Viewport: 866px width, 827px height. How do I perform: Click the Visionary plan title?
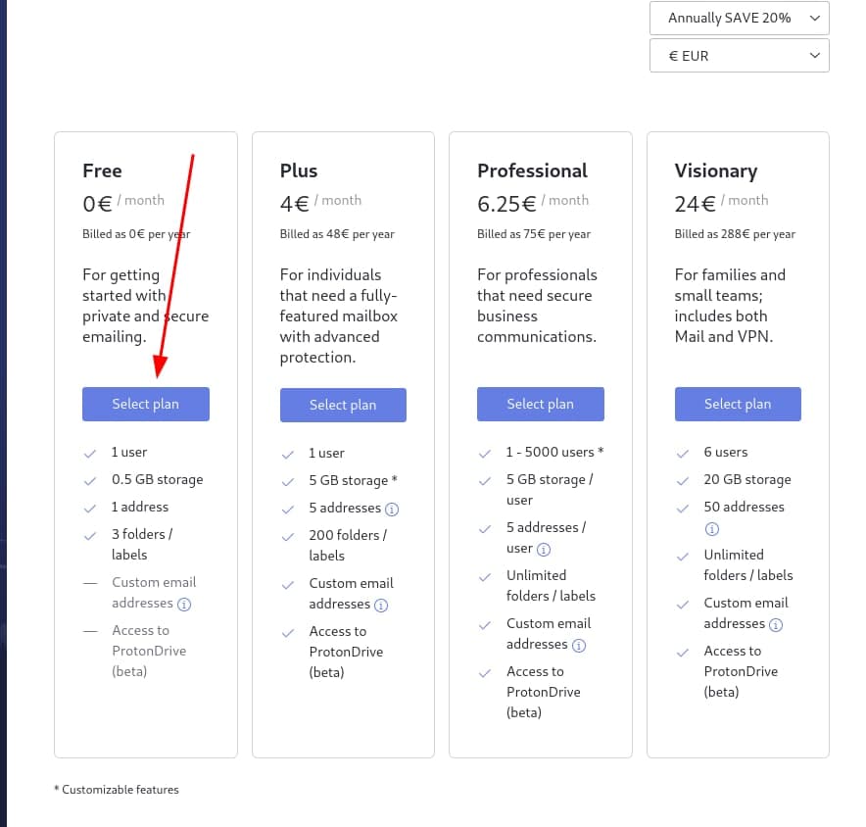tap(715, 170)
